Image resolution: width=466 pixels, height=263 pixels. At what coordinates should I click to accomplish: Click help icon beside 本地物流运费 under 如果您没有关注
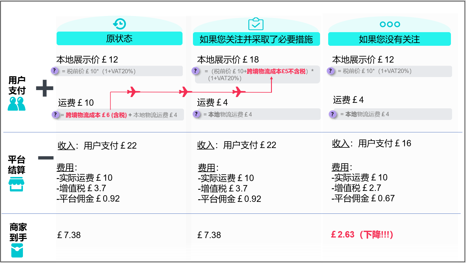click(333, 114)
